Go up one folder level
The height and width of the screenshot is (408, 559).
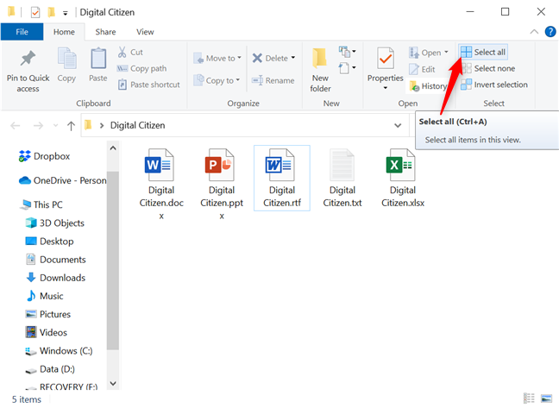coord(71,125)
